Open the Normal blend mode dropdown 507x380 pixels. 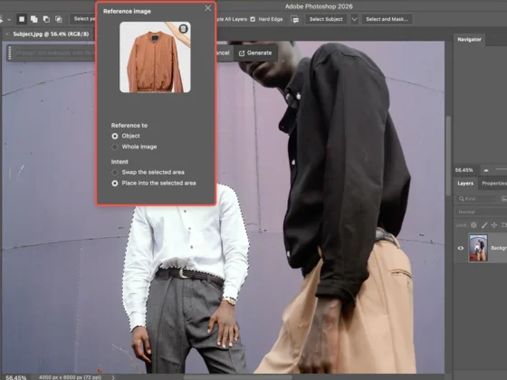click(481, 212)
